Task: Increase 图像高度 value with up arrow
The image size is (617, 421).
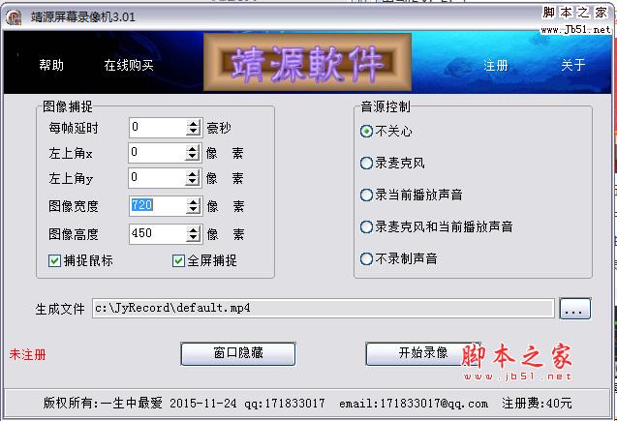Action: tap(193, 230)
